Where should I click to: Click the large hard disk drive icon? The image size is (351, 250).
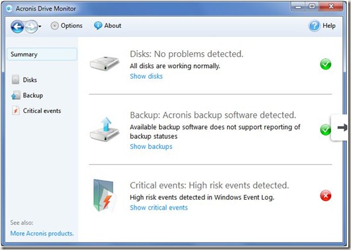click(105, 63)
